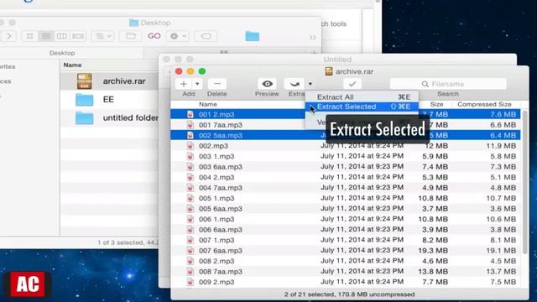
Task: Click archive.rar file icon in Finder
Action: [x=84, y=81]
